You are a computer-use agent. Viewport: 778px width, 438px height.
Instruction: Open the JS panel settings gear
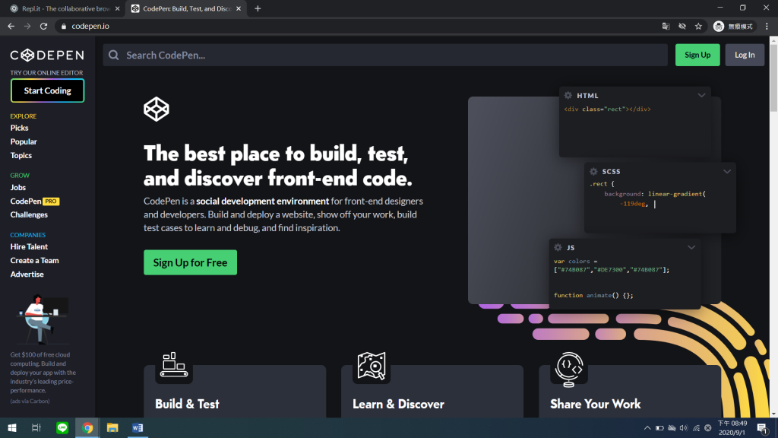(558, 247)
